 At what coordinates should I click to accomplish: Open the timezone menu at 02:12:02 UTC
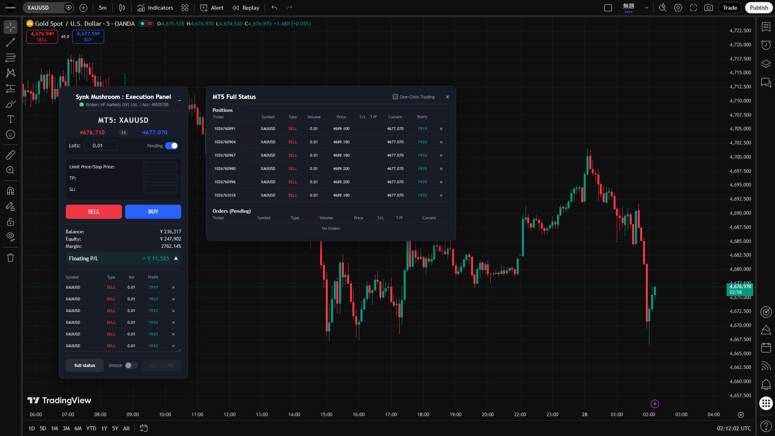pyautogui.click(x=734, y=428)
